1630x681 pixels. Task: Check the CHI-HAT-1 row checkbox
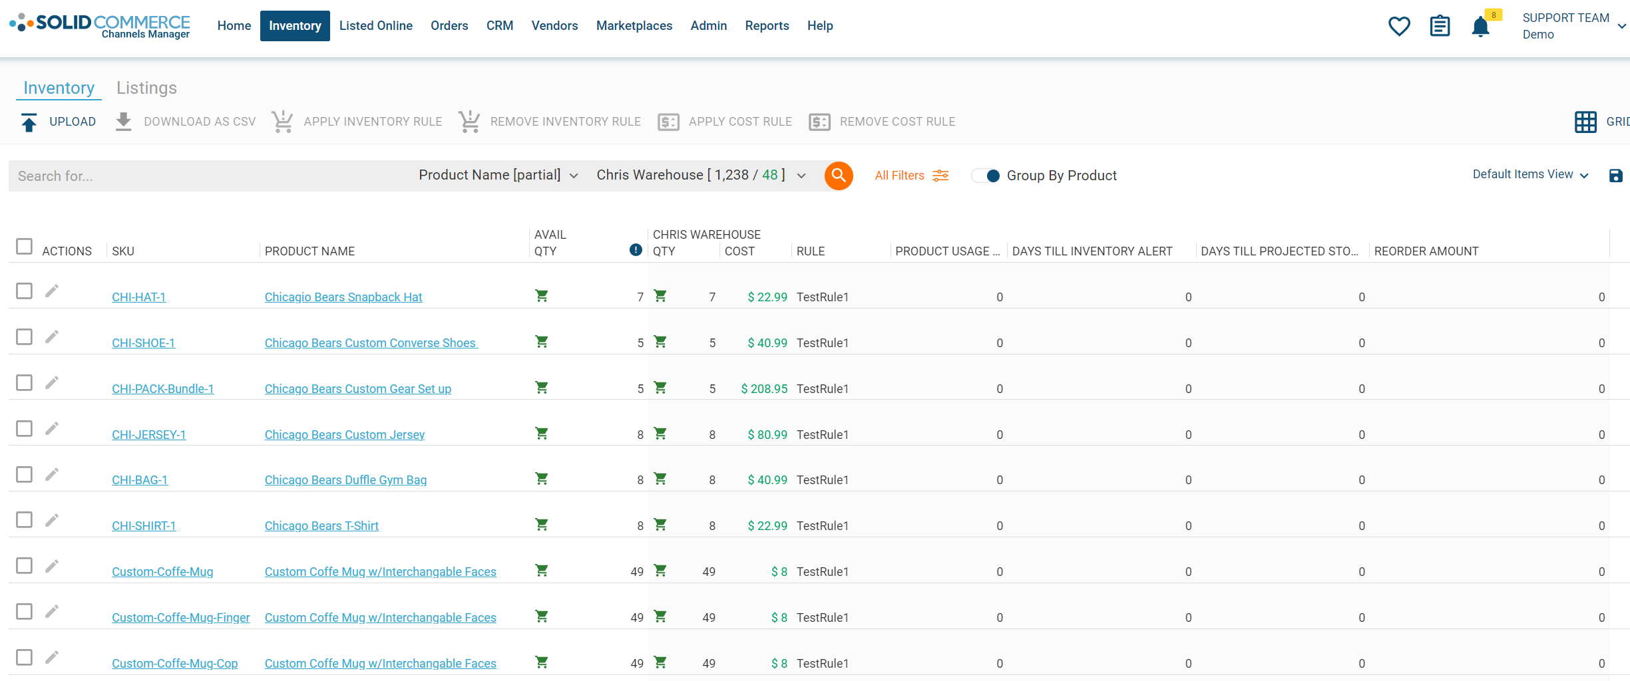click(x=24, y=291)
